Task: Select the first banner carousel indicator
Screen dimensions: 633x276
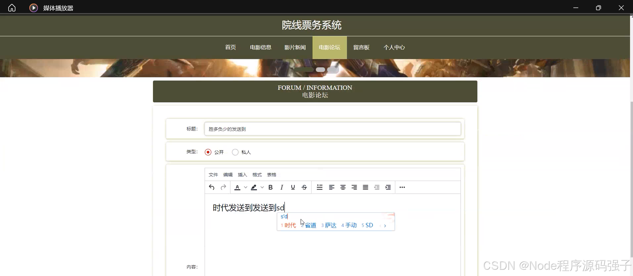Action: click(304, 70)
